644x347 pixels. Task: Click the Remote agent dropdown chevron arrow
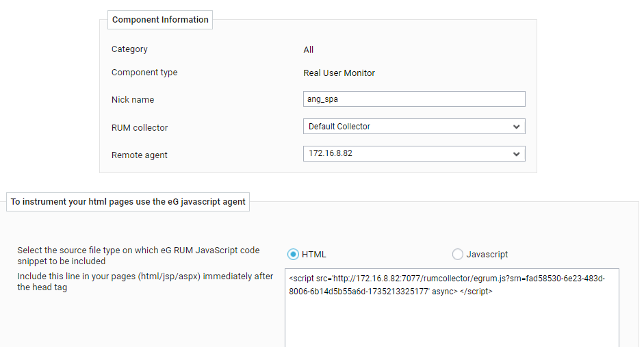(516, 154)
